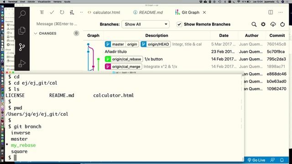Screen dimensions: 292x164
Task: Click the Author column header
Action: [251, 36]
